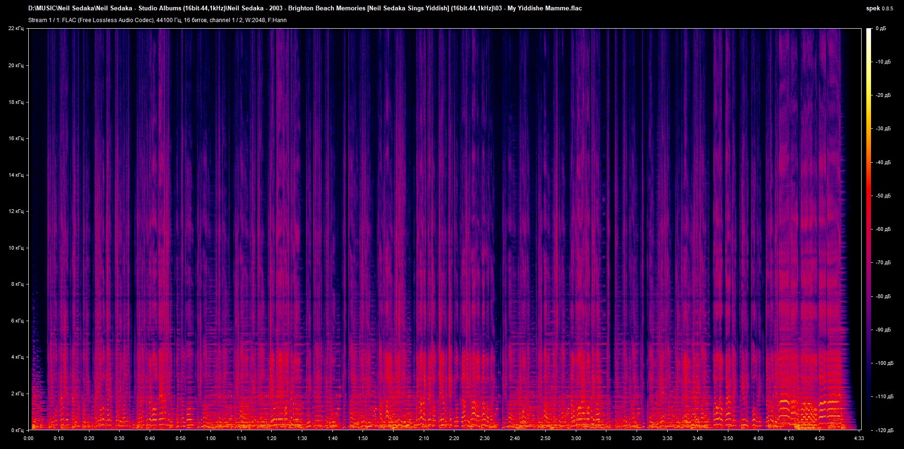
Task: Click the '-60 дБ' level label
Action: (883, 229)
